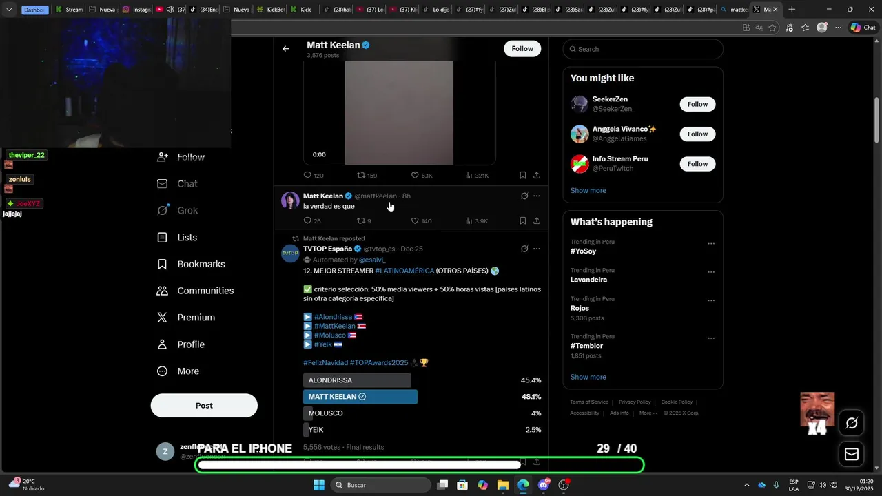Expand the More footer links menu

(648, 413)
